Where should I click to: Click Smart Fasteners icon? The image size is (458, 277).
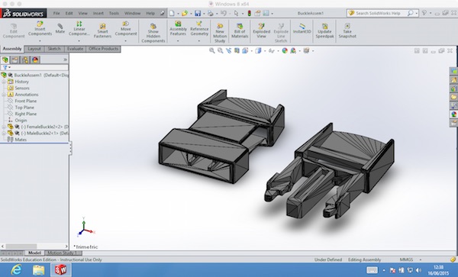pos(102,31)
